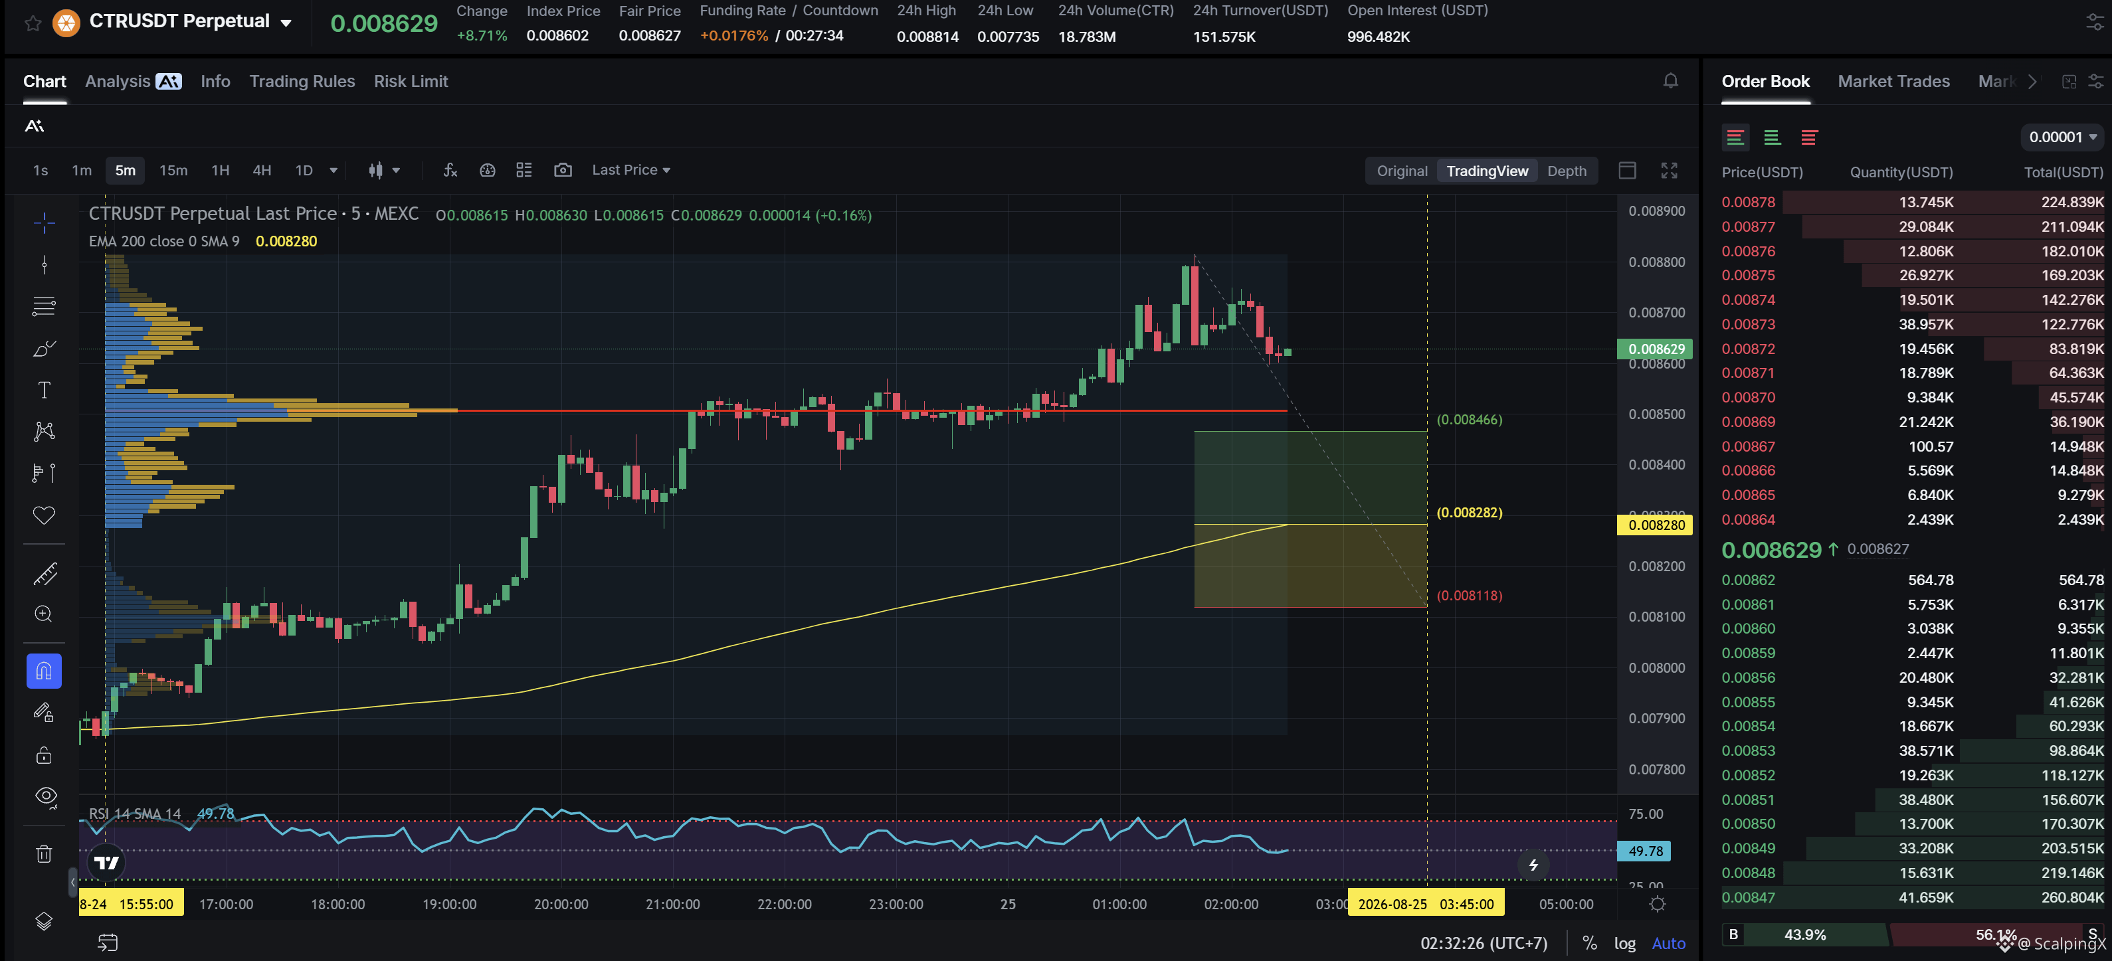Switch to the Analysis AI tab
The height and width of the screenshot is (961, 2112).
pyautogui.click(x=133, y=81)
